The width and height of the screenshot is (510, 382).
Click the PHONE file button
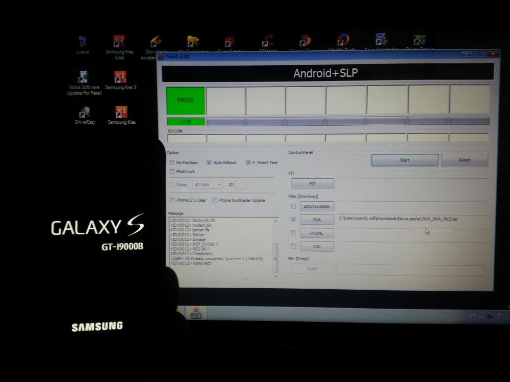click(x=317, y=233)
